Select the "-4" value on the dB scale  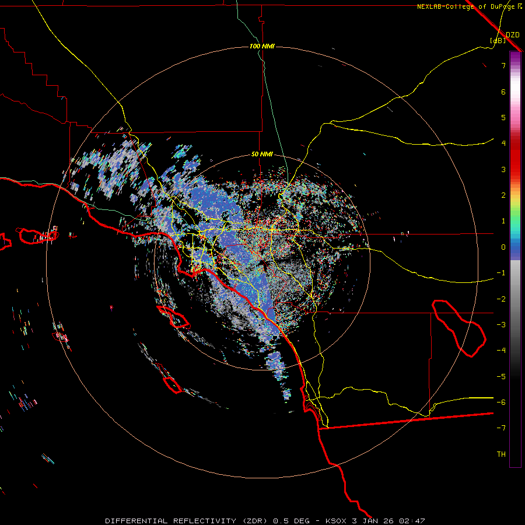click(501, 350)
